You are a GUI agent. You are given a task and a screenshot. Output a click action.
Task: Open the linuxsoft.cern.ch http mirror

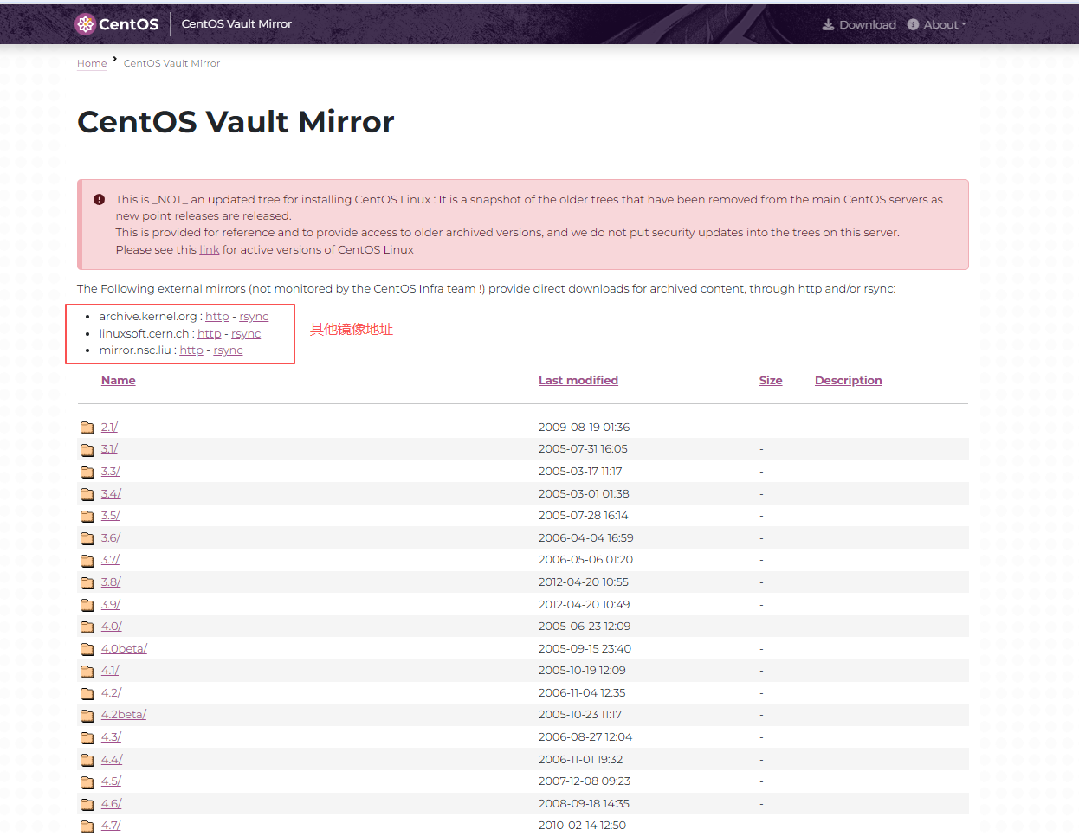tap(210, 333)
